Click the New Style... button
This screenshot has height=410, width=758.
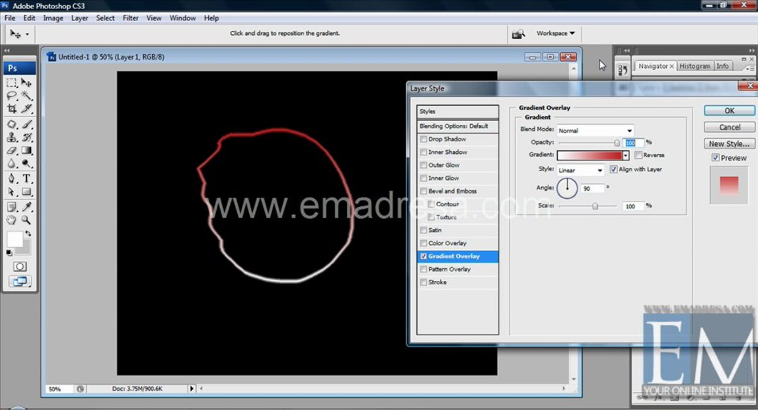coord(729,143)
